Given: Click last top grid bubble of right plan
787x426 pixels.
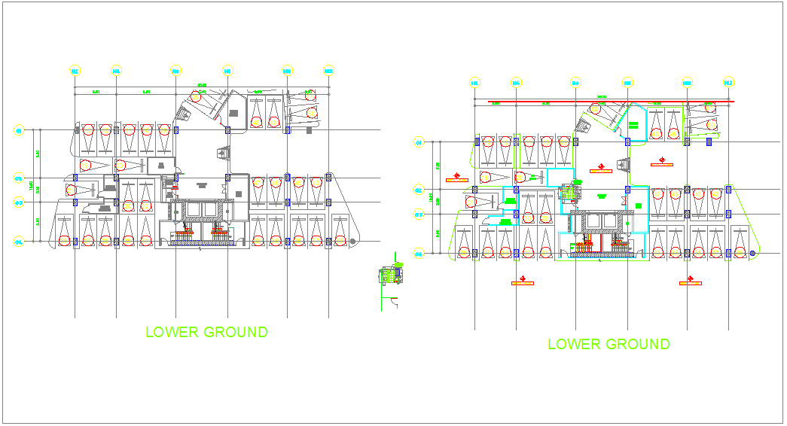Looking at the screenshot, I should (728, 83).
